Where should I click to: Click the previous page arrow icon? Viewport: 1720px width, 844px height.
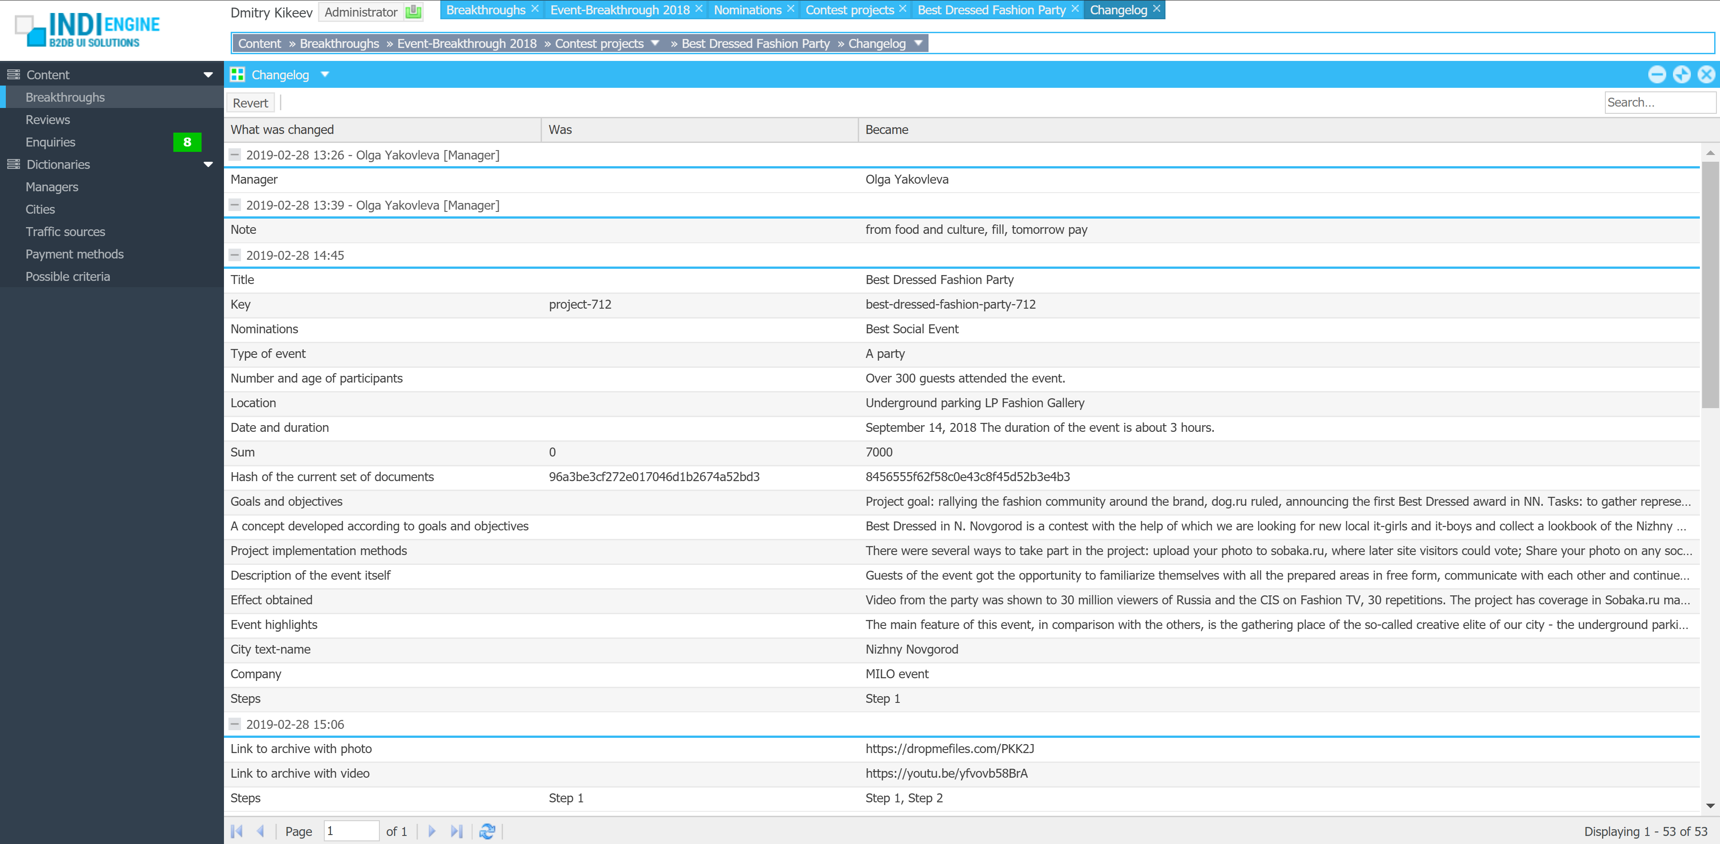(x=261, y=831)
